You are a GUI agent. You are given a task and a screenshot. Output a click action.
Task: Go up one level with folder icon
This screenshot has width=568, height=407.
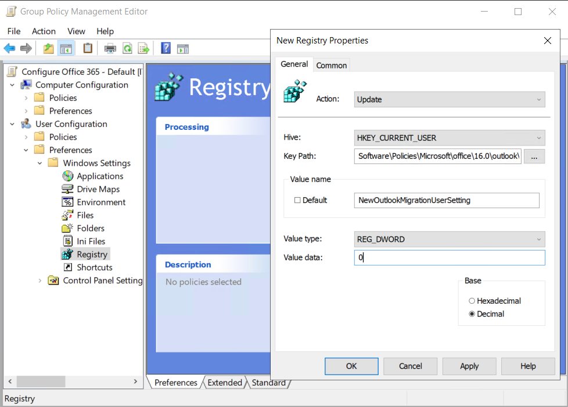(x=48, y=48)
